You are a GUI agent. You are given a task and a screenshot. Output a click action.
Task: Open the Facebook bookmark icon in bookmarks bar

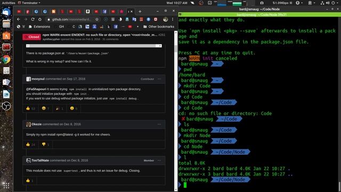click(116, 27)
